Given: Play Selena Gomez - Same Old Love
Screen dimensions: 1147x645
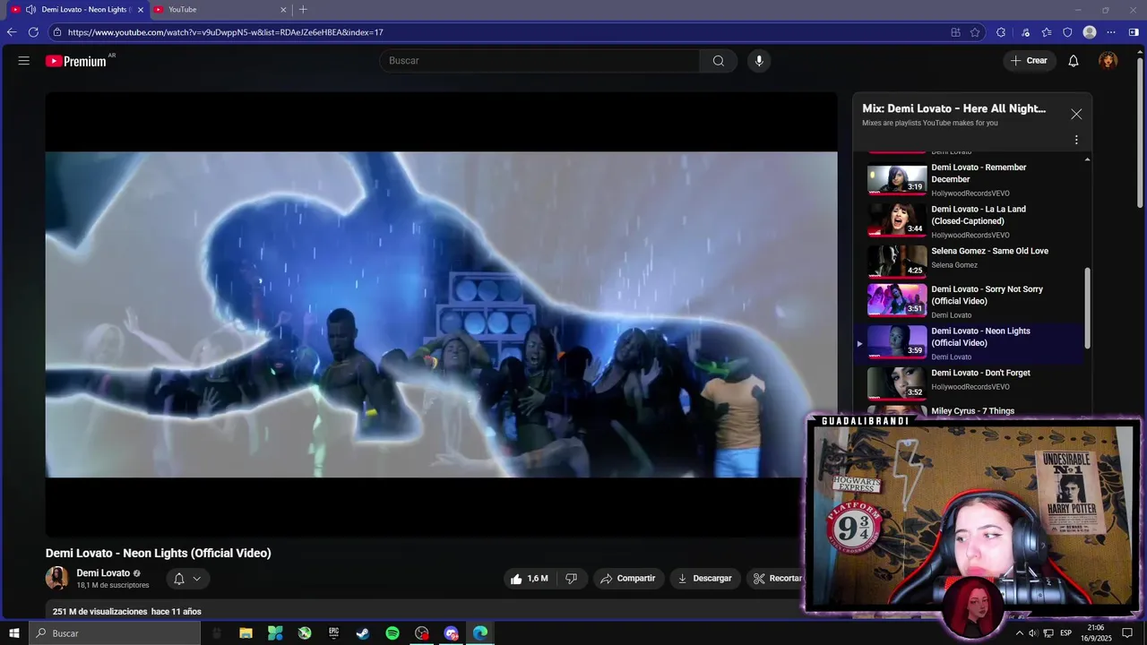Looking at the screenshot, I should coord(970,260).
